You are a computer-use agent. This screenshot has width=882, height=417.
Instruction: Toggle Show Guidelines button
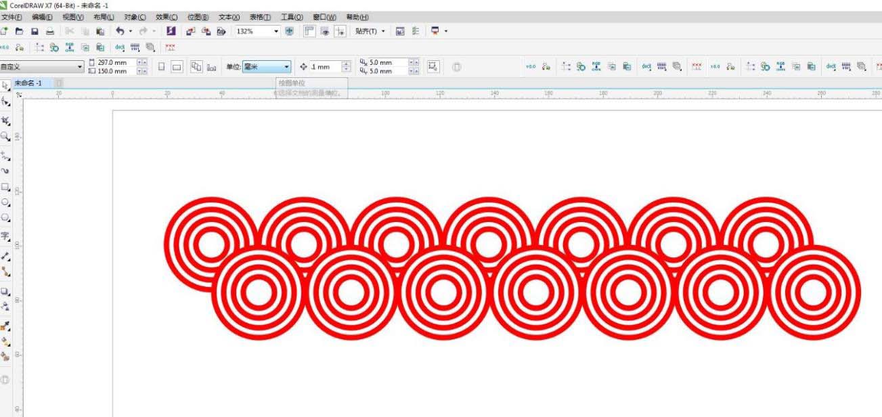point(340,31)
